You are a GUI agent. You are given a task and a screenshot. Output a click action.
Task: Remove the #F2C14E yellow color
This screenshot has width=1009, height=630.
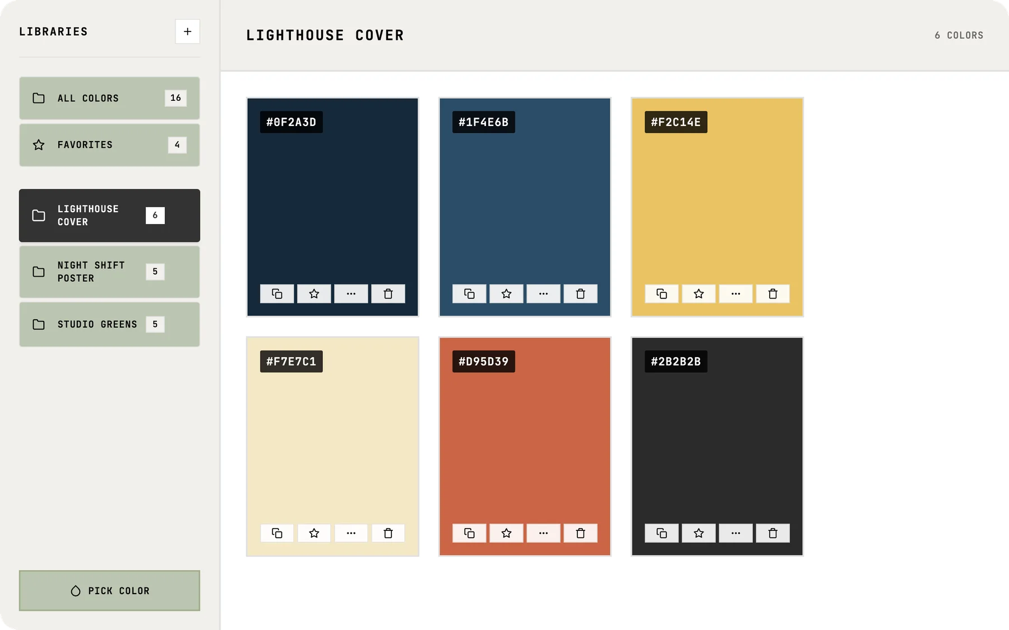click(772, 293)
